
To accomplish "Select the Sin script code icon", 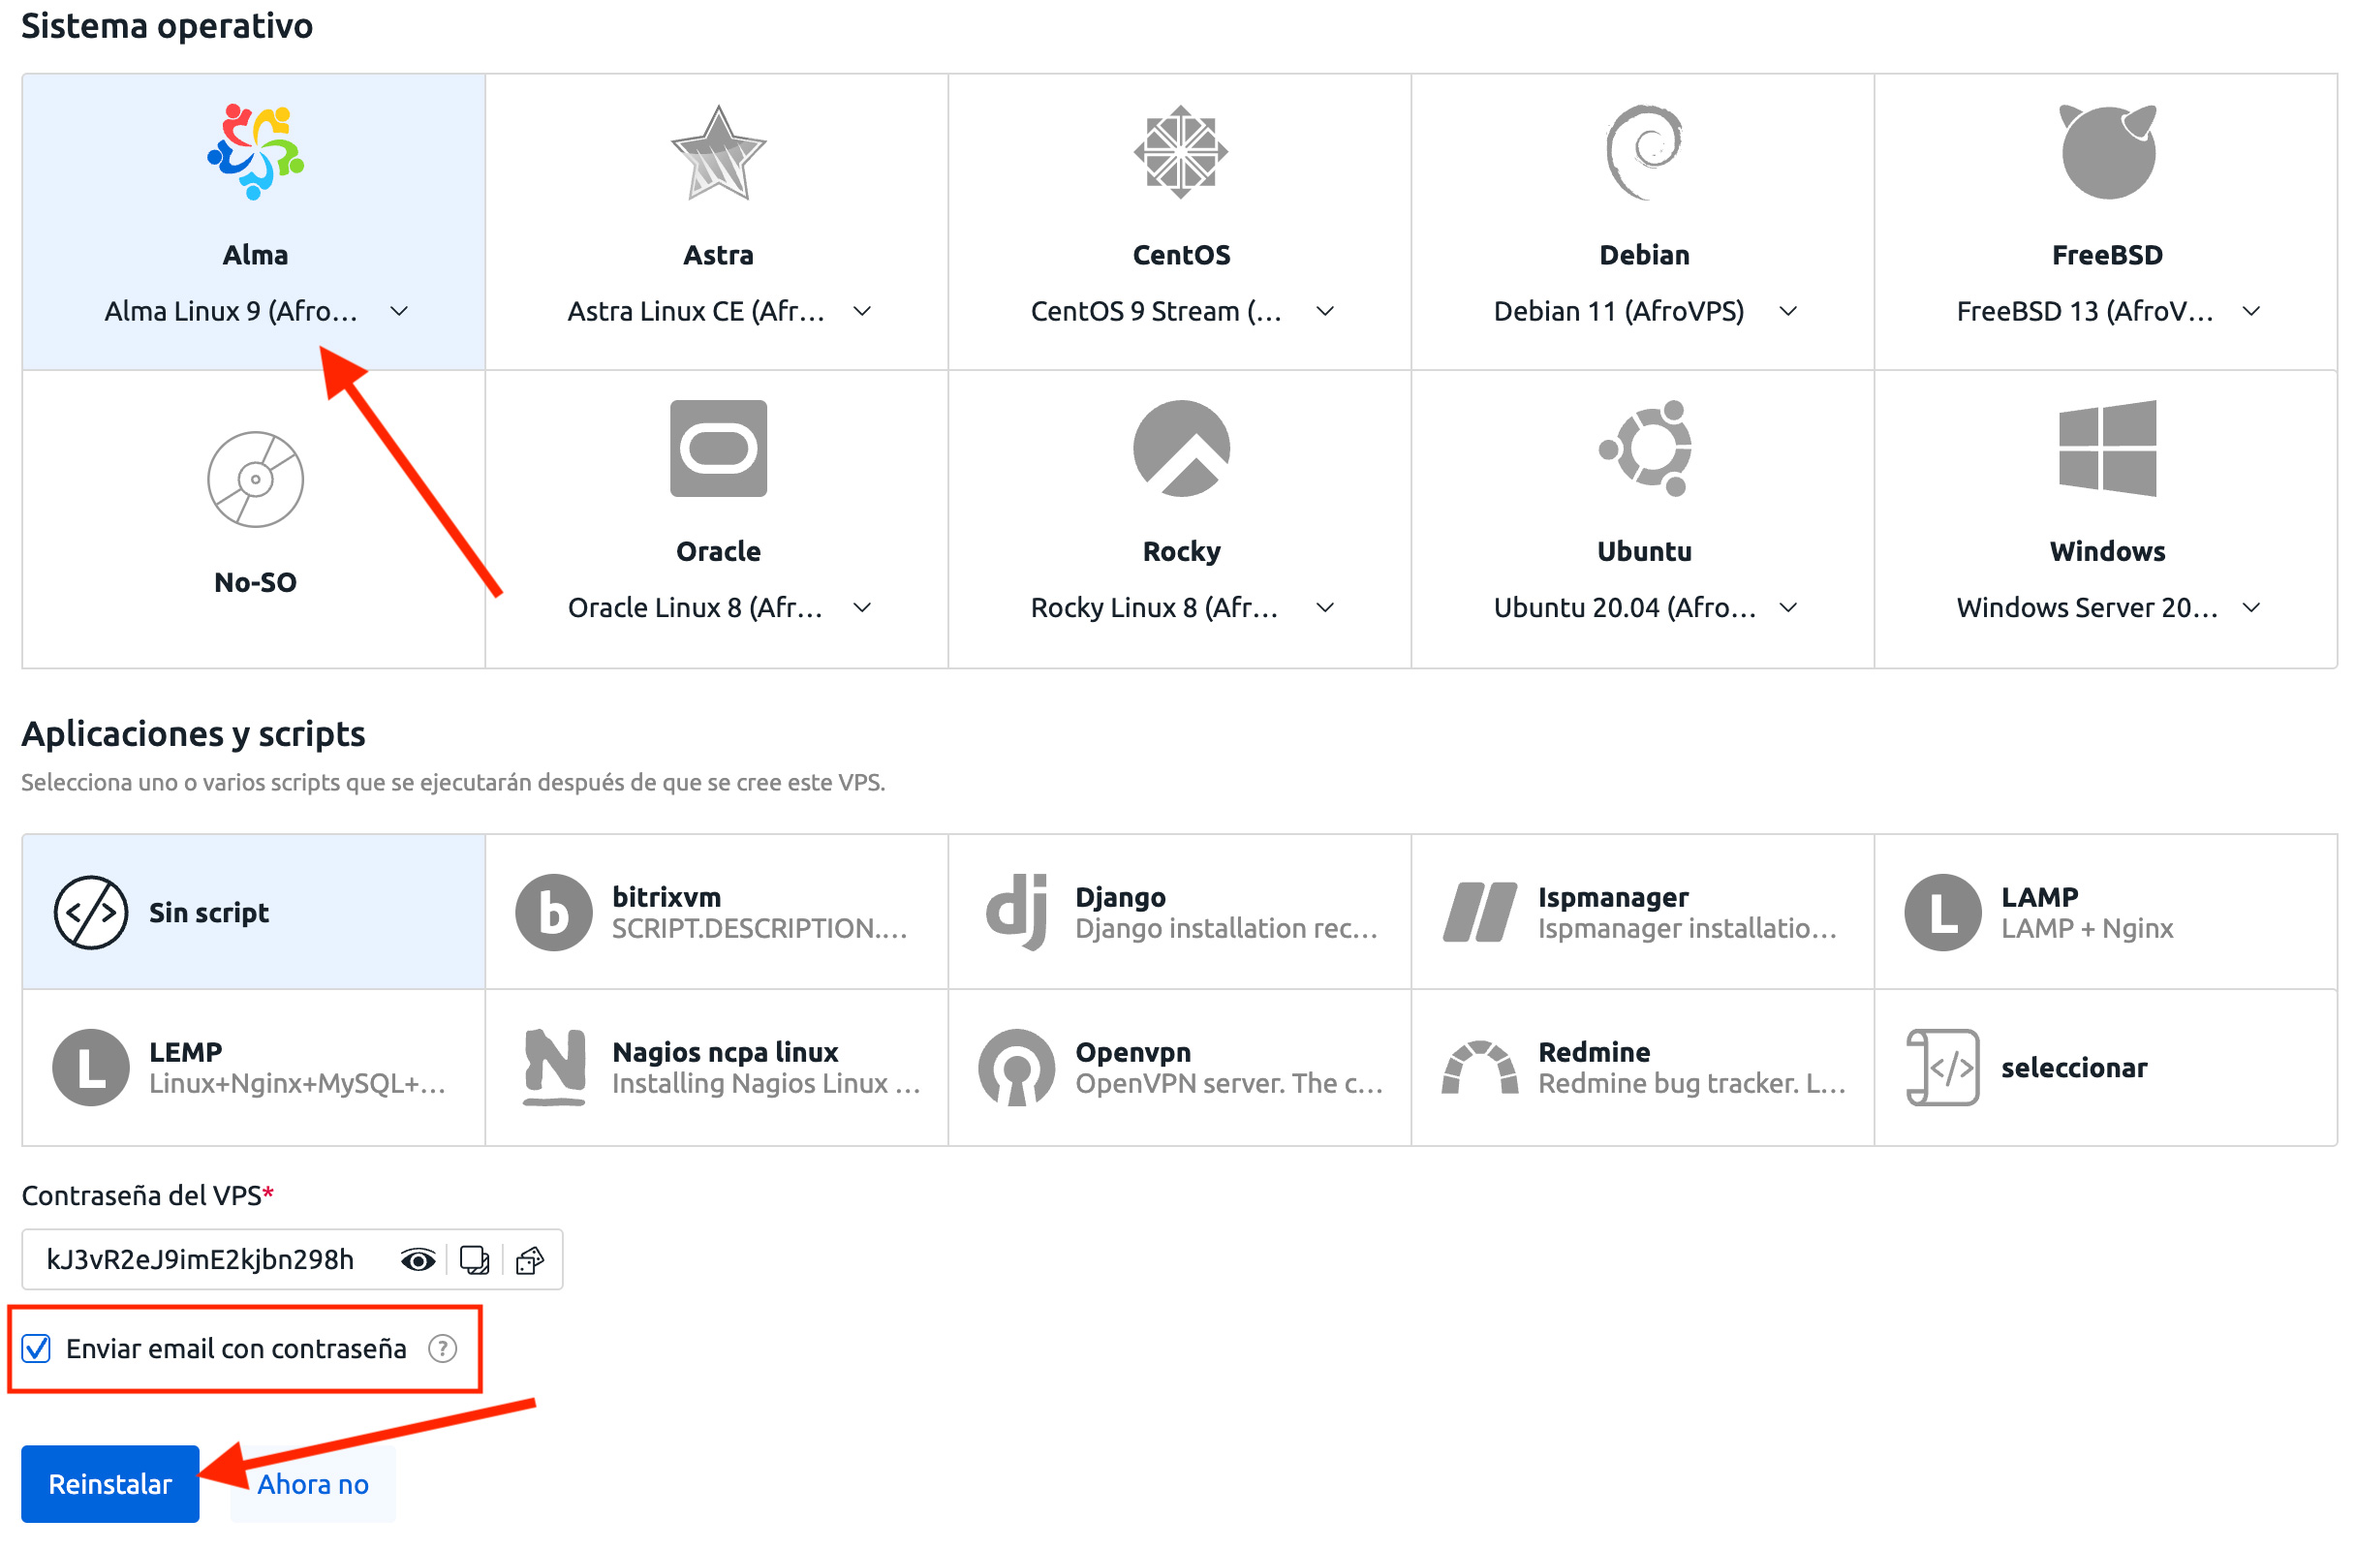I will 91,913.
